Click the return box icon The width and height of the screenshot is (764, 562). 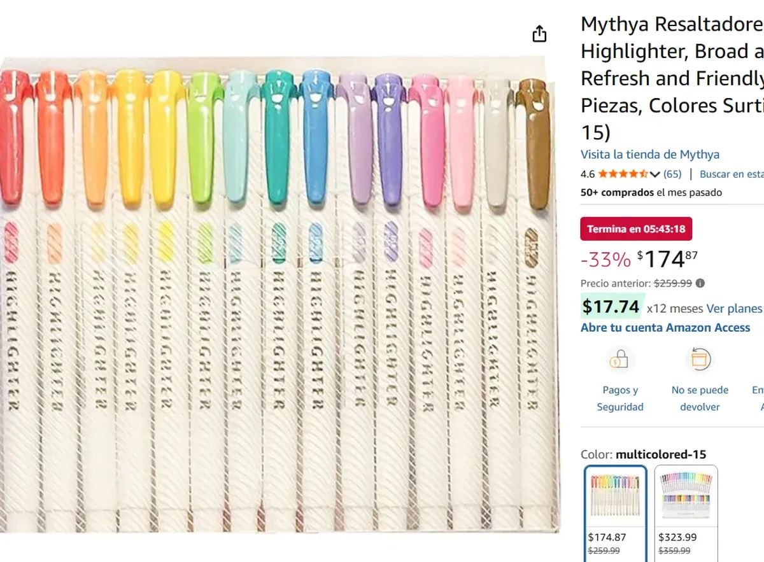699,360
